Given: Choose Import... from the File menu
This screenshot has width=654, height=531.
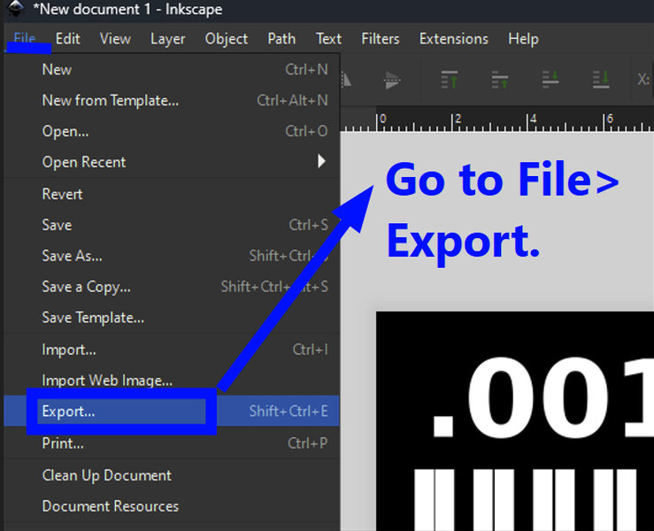Looking at the screenshot, I should (172, 350).
